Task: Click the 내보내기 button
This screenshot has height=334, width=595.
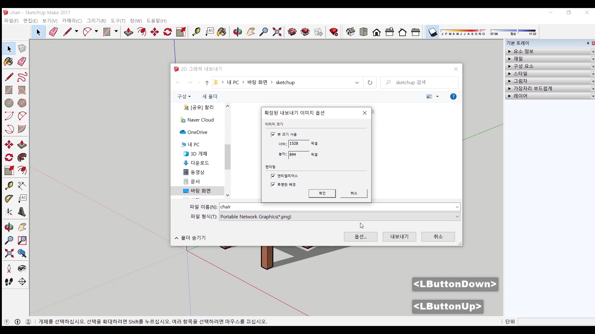Action: pos(399,237)
